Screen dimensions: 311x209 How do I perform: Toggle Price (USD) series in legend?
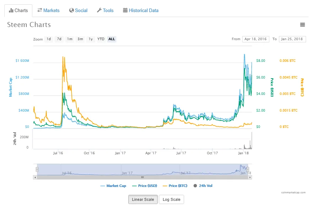(145, 186)
